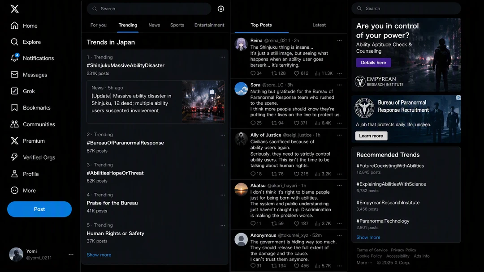The image size is (484, 272).
Task: Open Messages envelope icon
Action: pyautogui.click(x=14, y=75)
